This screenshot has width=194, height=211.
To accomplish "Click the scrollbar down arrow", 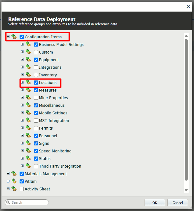I will click(186, 190).
